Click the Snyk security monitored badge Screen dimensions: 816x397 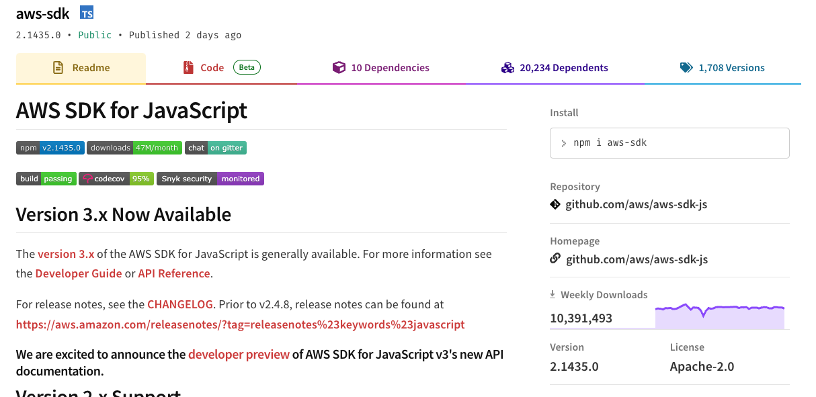click(210, 179)
